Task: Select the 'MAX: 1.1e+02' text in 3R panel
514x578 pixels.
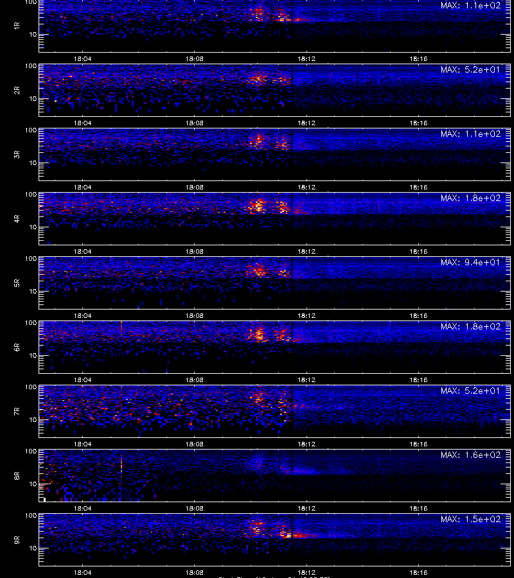Action: [x=470, y=134]
